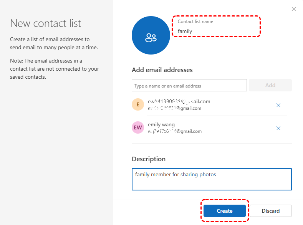The image size is (303, 225).
Task: Create the family contact list
Action: click(224, 211)
